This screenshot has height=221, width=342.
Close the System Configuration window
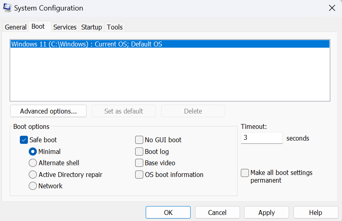point(331,8)
